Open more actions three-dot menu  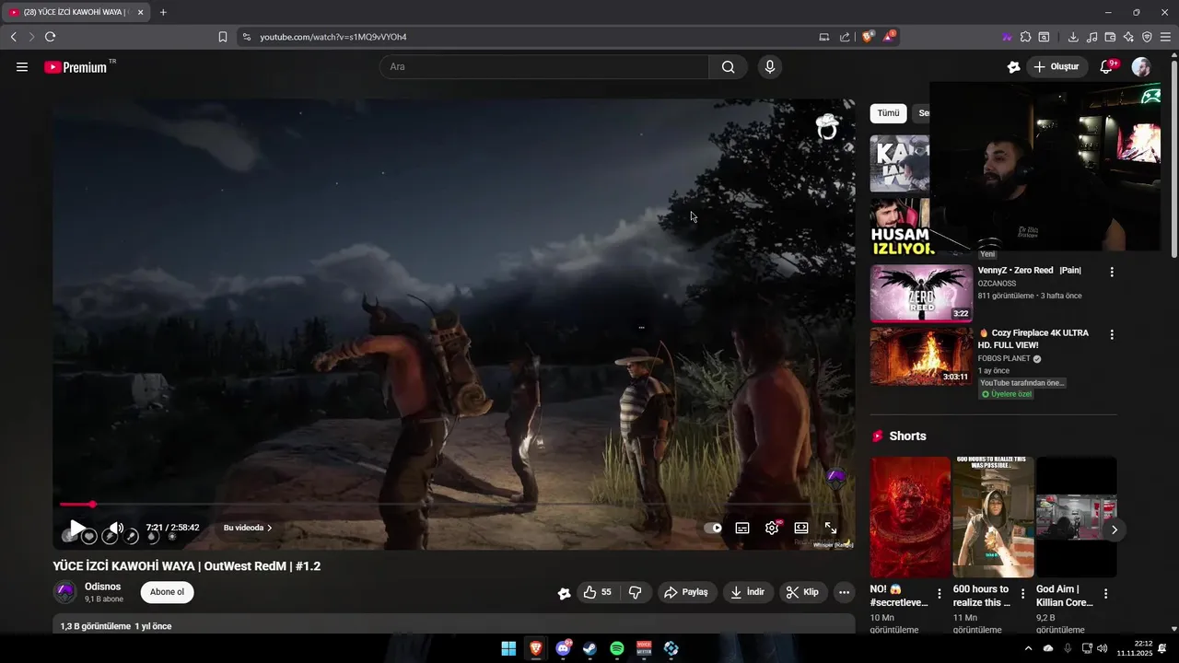click(844, 593)
